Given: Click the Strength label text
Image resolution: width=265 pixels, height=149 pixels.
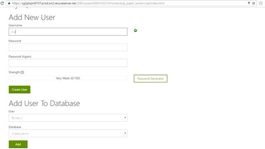Looking at the screenshot, I should click(14, 72).
